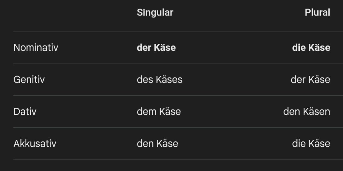
Task: Select the Genitiv row label
Action: 29,80
